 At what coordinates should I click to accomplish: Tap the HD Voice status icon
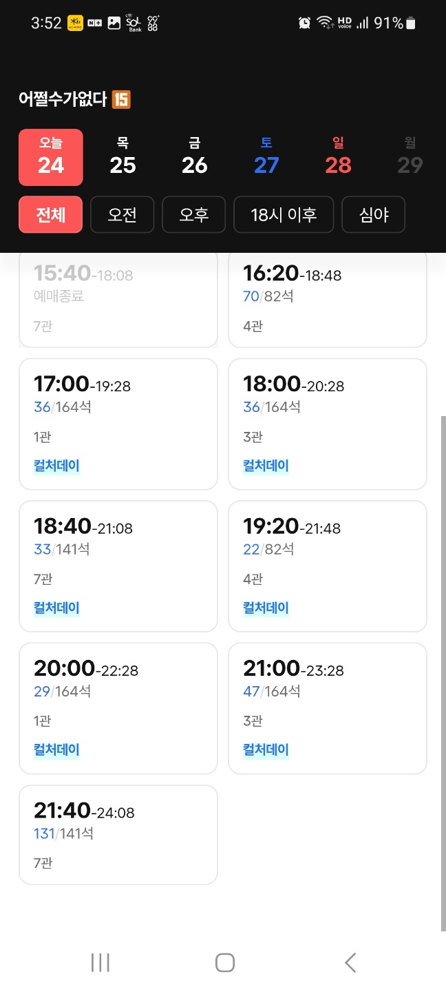[x=344, y=22]
